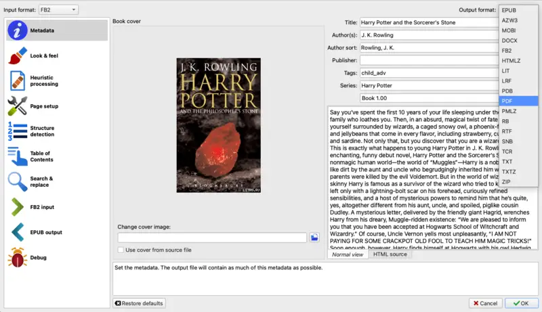Select highlighted PDF output format
Viewport: 542px width, 312px height.
pyautogui.click(x=518, y=101)
